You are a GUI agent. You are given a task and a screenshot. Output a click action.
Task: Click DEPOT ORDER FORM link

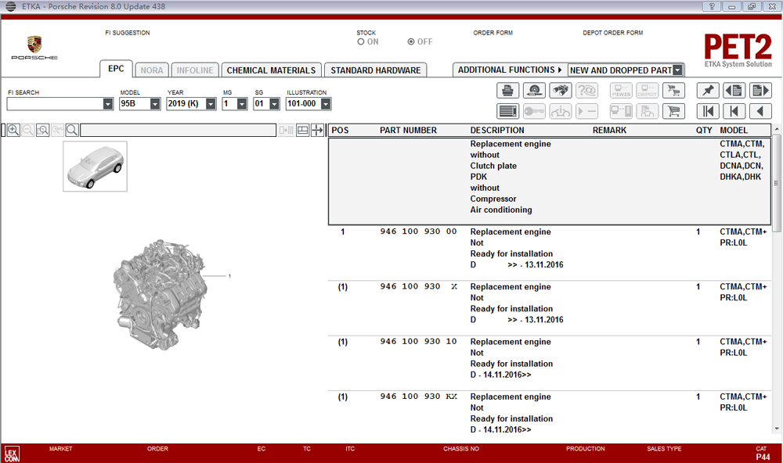tap(613, 33)
